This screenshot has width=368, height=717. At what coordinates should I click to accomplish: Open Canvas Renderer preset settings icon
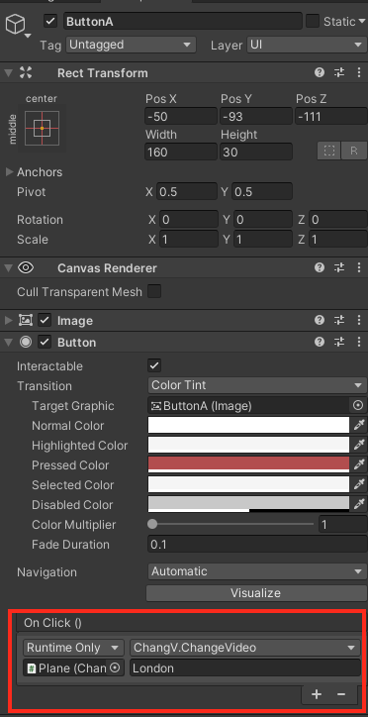click(339, 267)
